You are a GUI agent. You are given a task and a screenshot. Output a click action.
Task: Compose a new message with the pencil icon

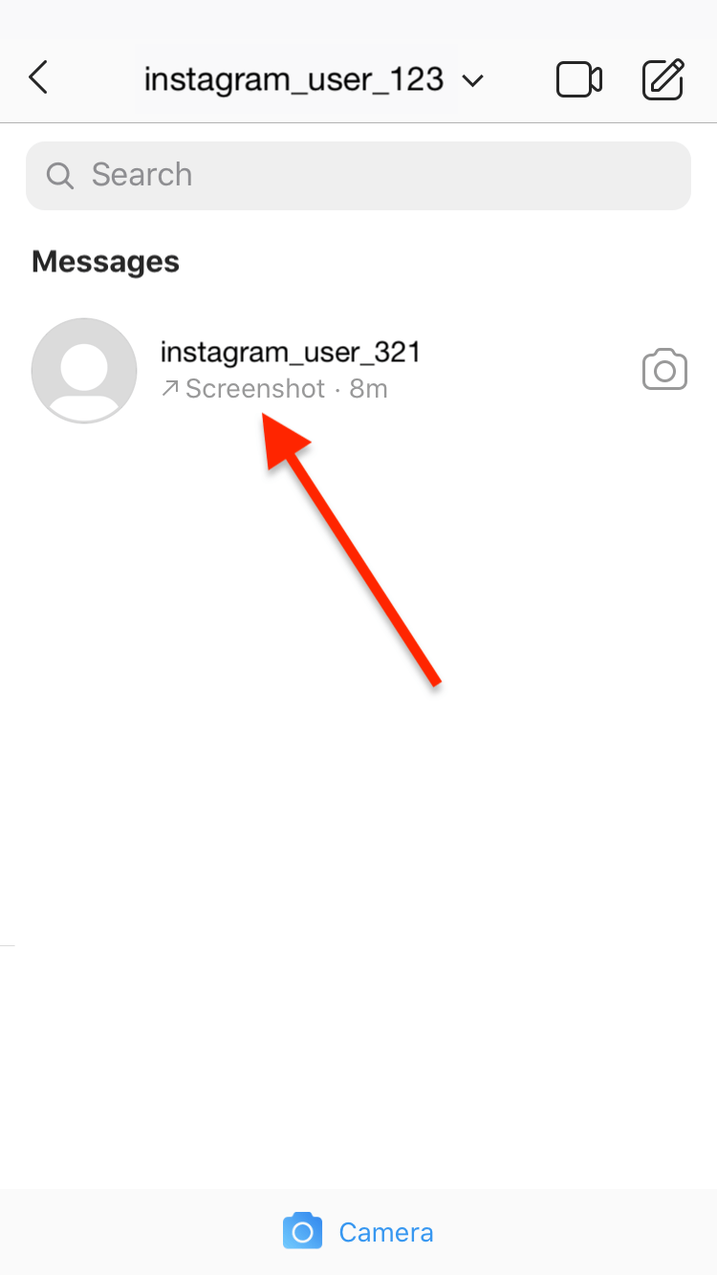(x=663, y=79)
